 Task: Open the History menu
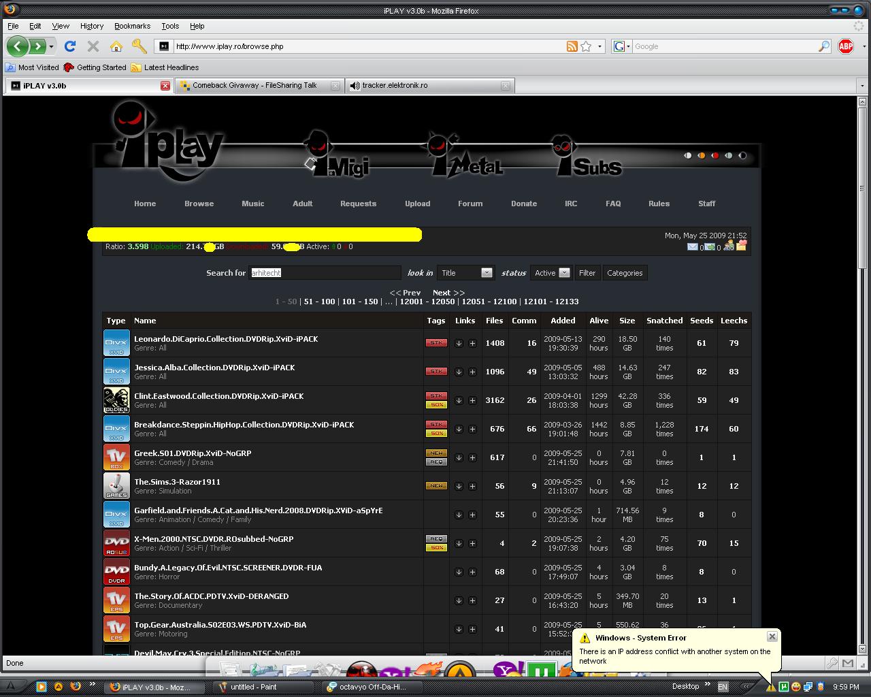[x=92, y=26]
